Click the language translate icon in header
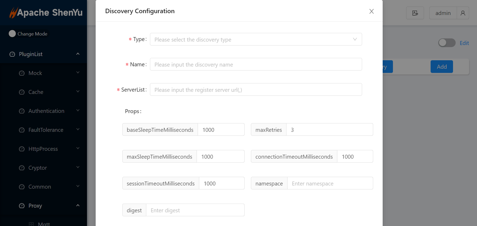The image size is (477, 226). click(415, 13)
